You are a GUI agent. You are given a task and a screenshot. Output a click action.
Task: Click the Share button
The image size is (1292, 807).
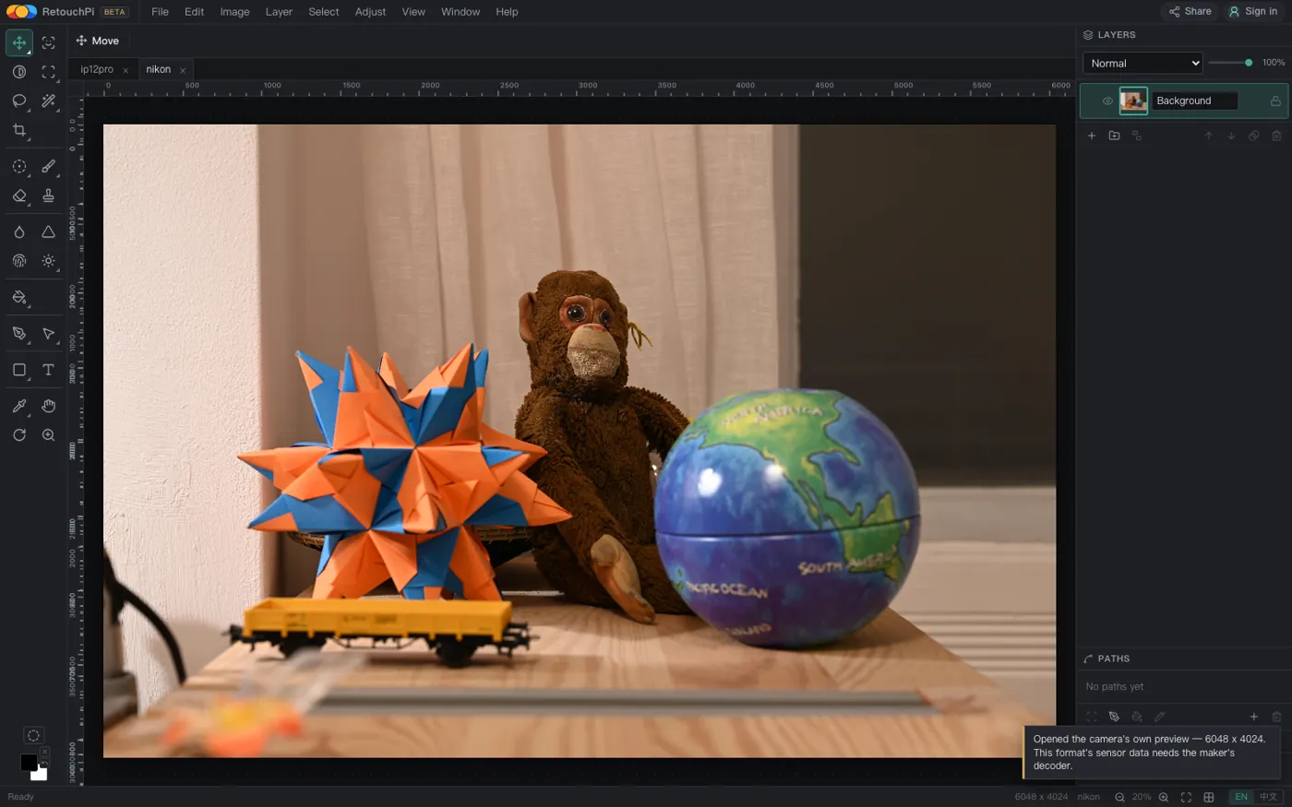(1190, 11)
